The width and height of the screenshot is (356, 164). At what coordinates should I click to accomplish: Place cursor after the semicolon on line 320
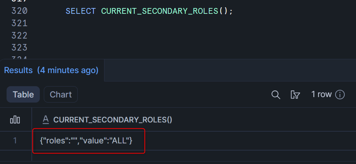[x=233, y=11]
